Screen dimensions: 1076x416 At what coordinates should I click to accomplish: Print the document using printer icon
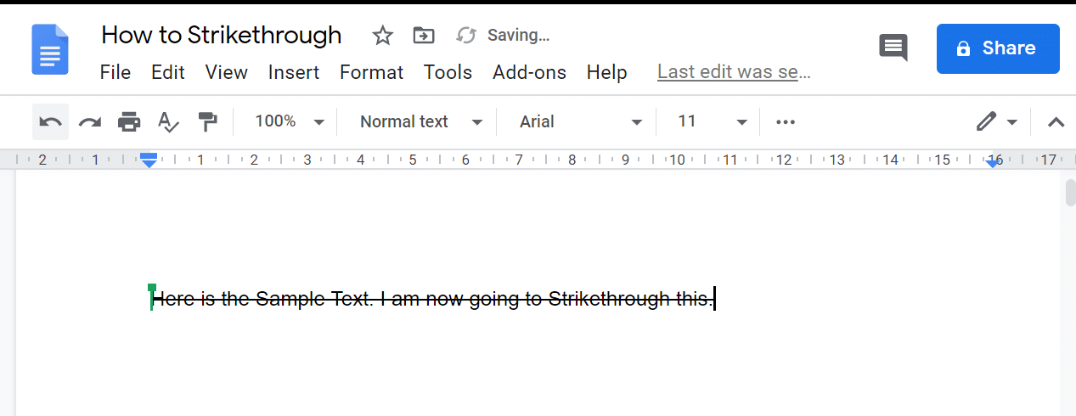(129, 122)
